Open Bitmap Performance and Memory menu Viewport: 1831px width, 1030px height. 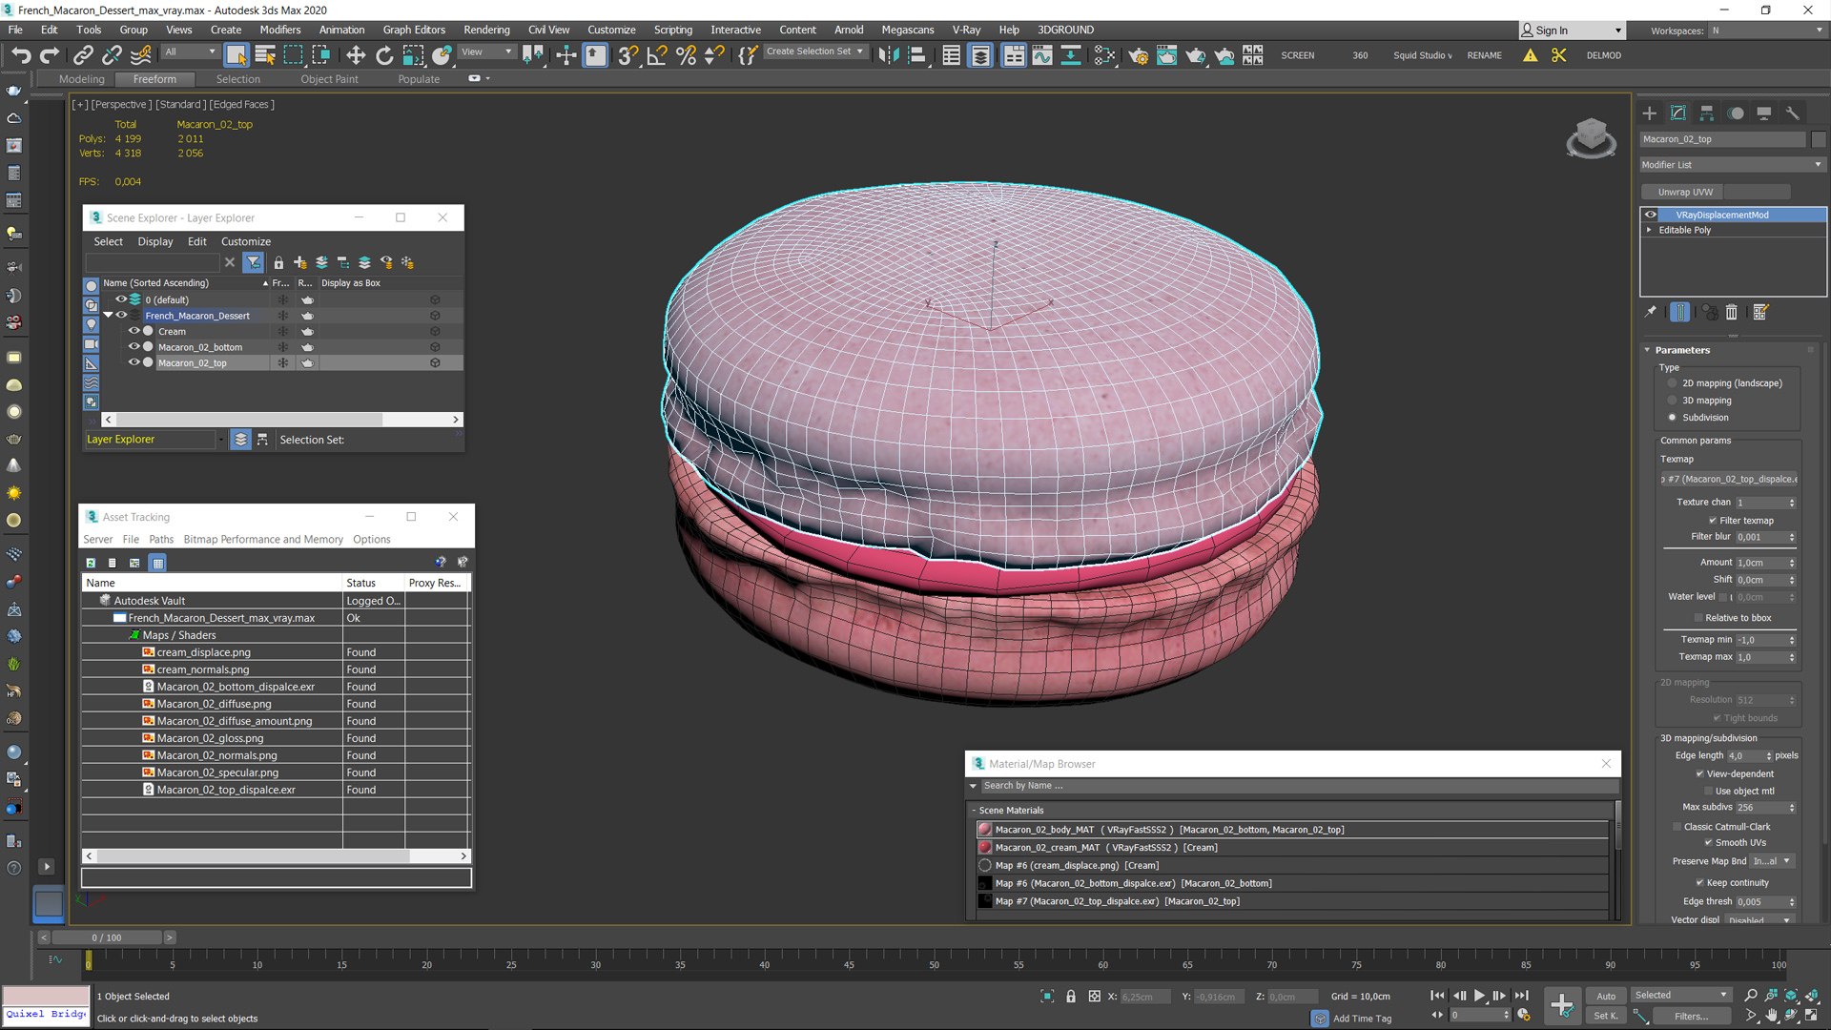pyautogui.click(x=263, y=540)
